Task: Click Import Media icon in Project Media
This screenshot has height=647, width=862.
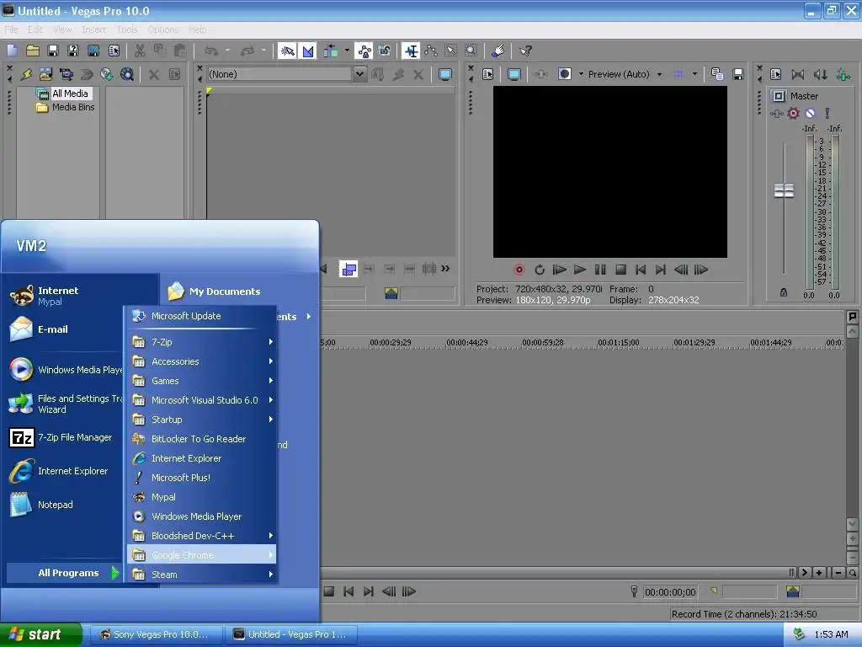Action: tap(45, 74)
